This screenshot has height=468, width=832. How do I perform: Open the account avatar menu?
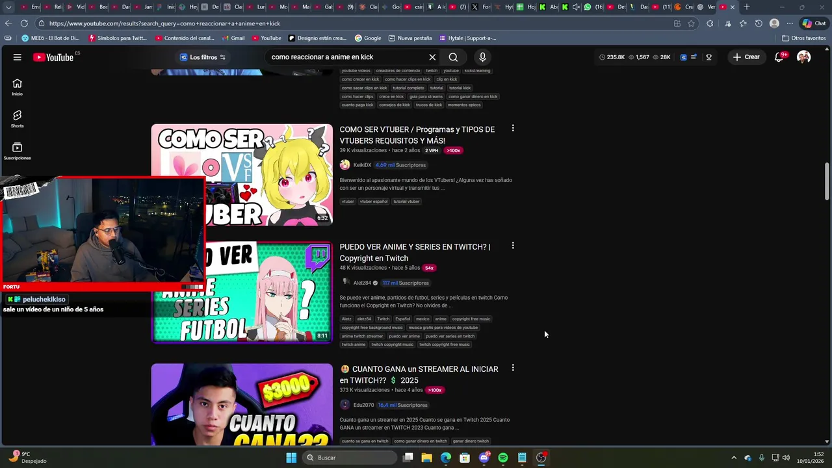click(x=804, y=57)
